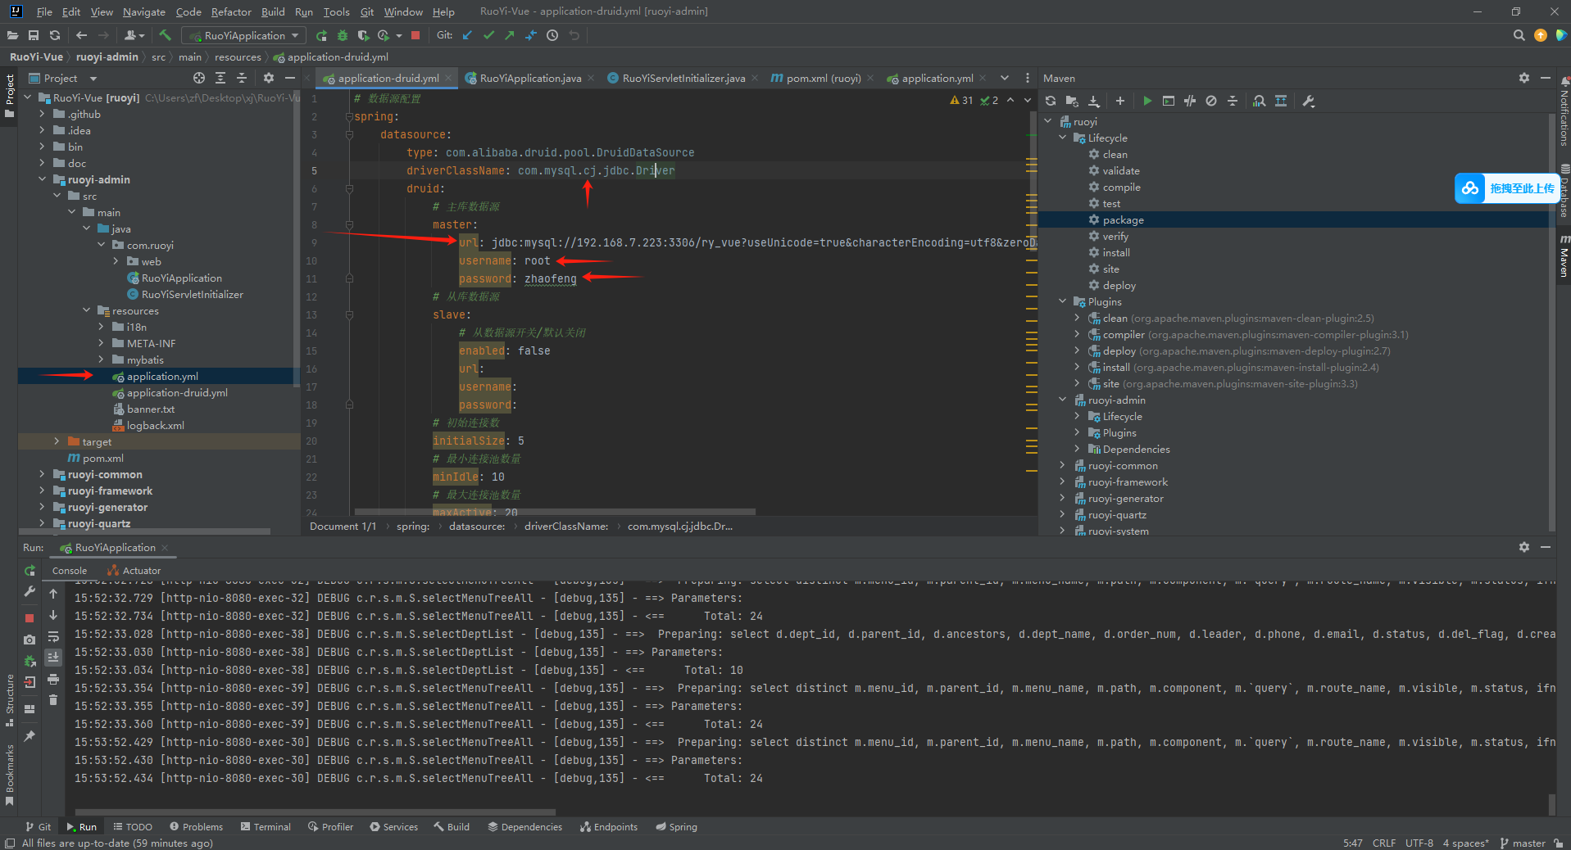1571x850 pixels.
Task: Rerun RuoYiApplication from main toolbar
Action: tap(321, 35)
